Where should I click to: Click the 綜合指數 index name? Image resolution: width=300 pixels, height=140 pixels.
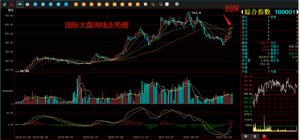click(257, 12)
